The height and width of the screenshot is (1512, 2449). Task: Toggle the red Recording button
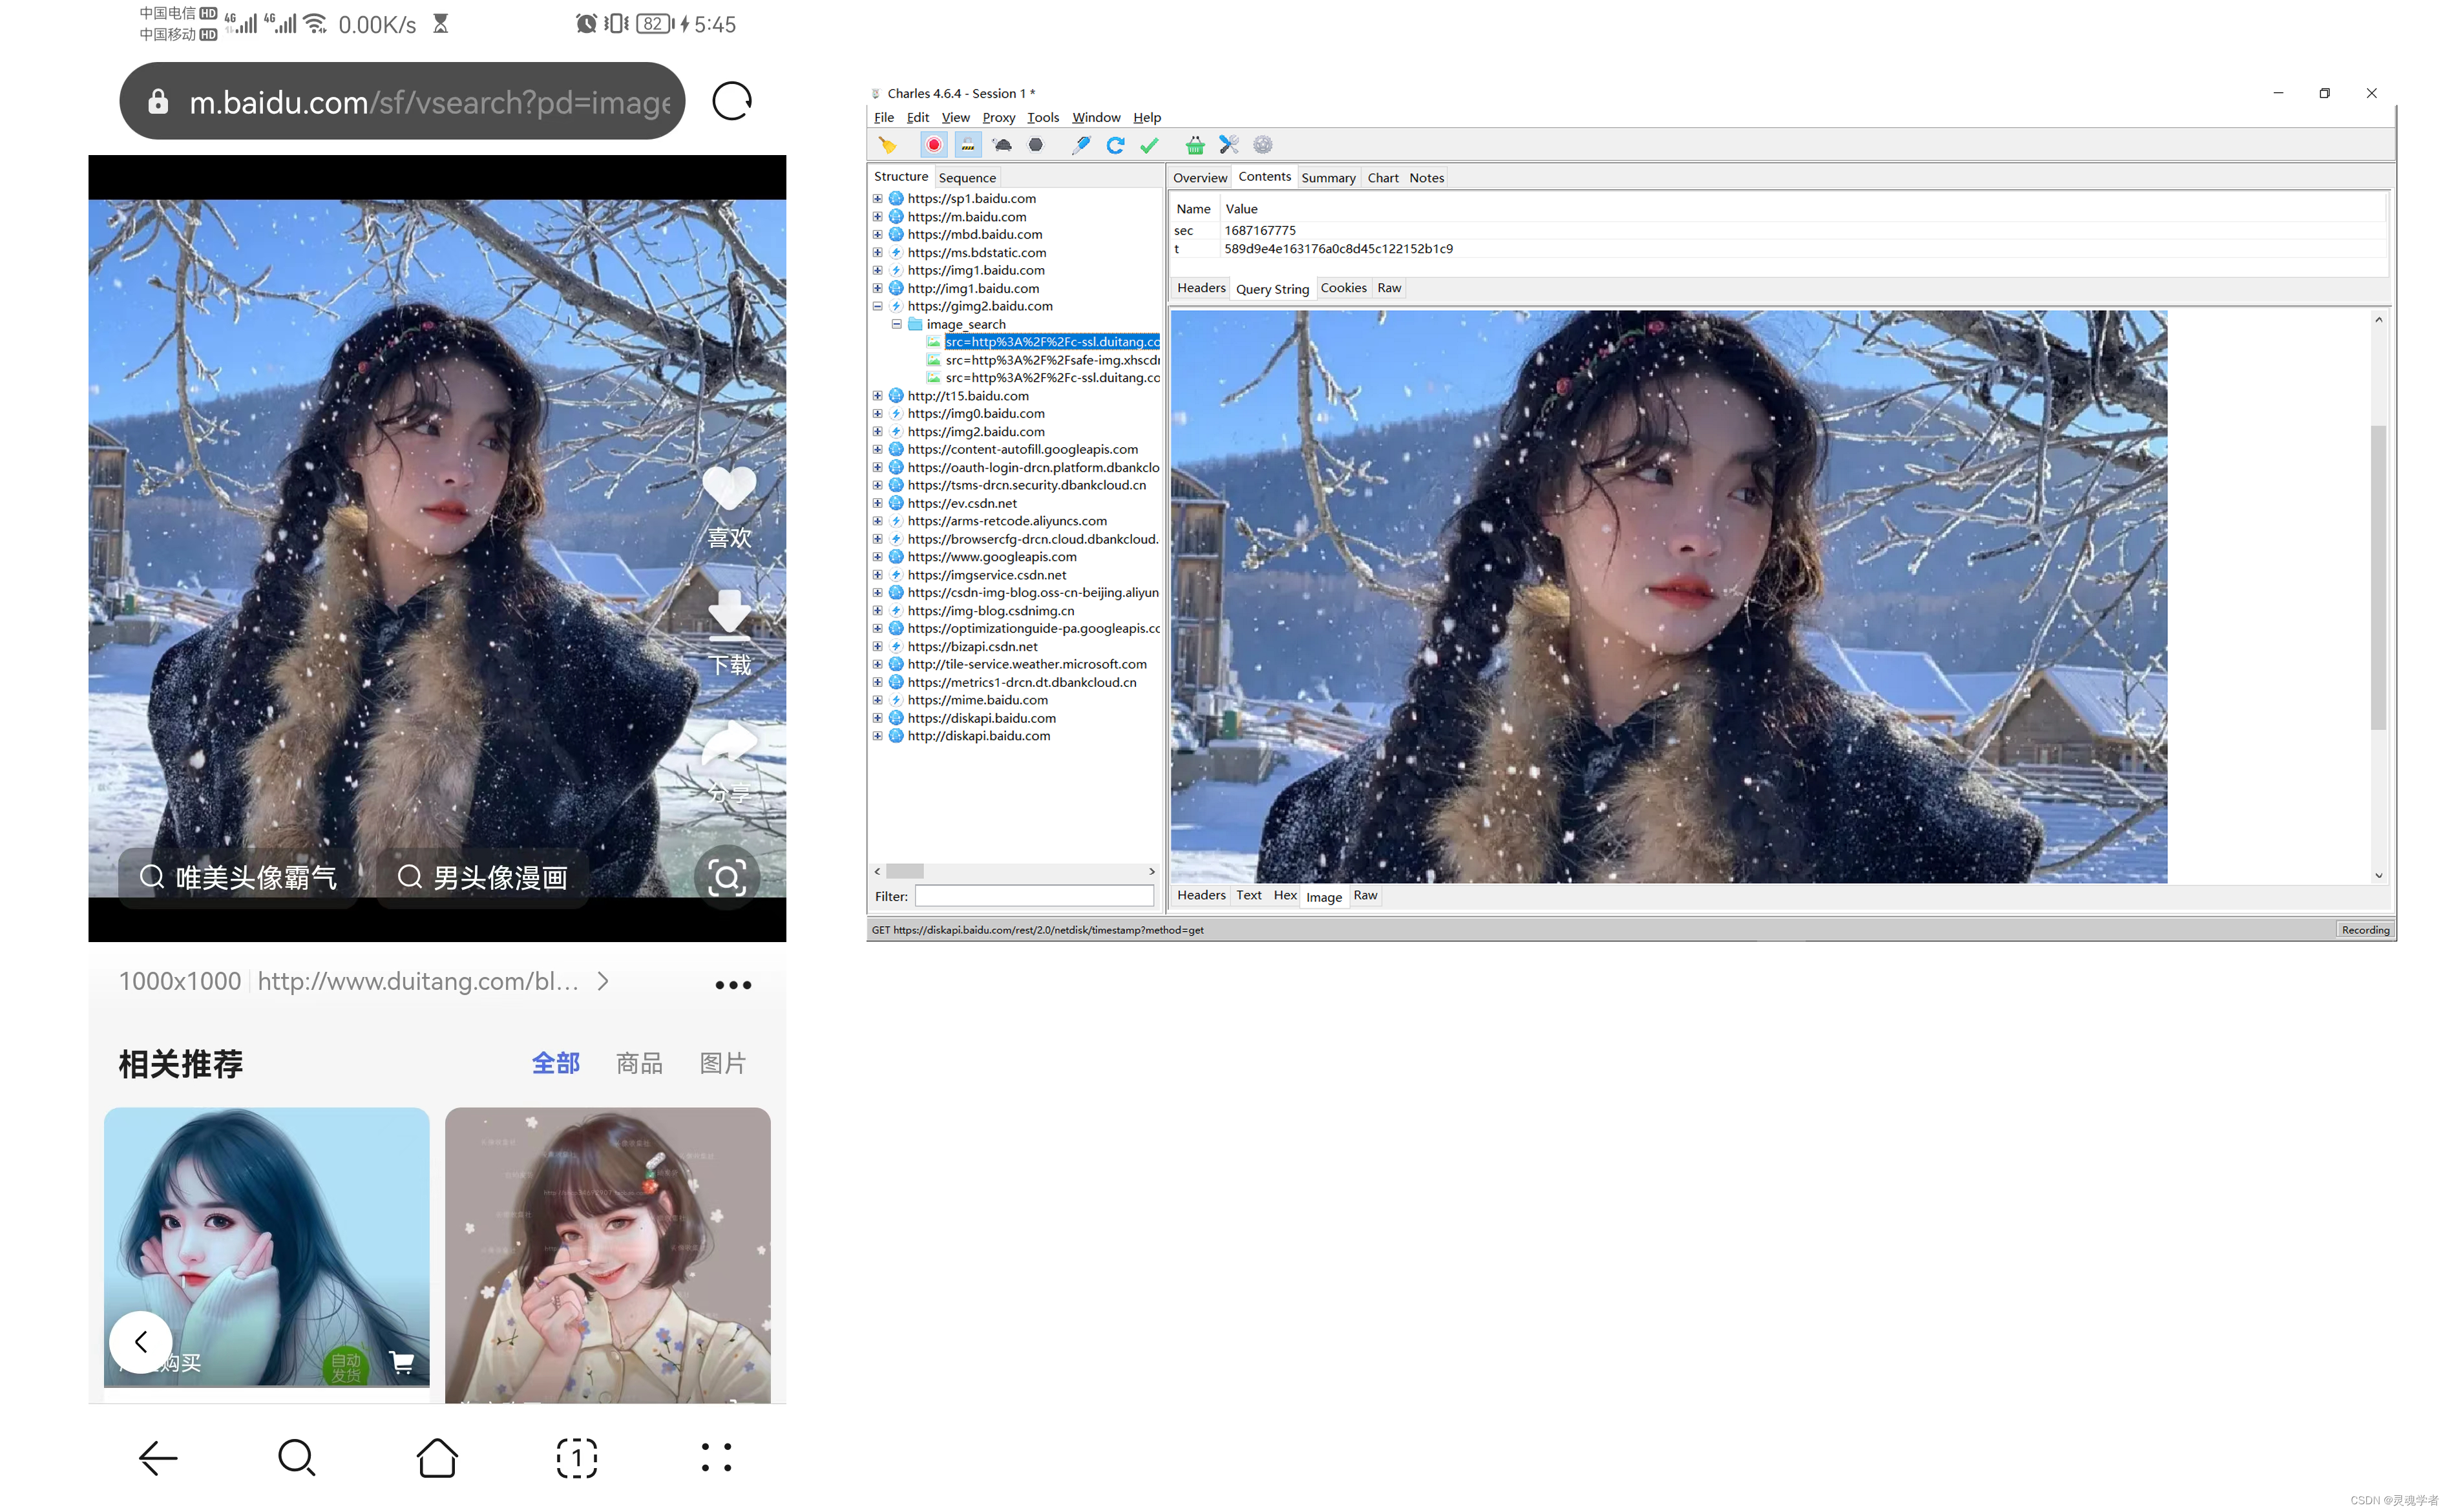[933, 145]
